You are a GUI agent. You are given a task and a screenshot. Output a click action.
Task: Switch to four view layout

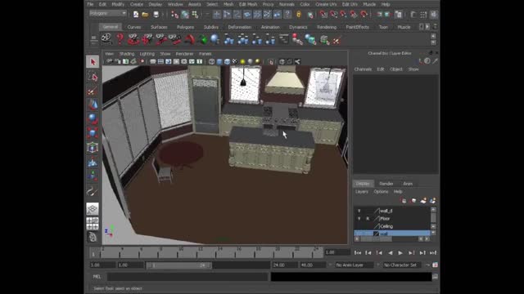tap(93, 223)
